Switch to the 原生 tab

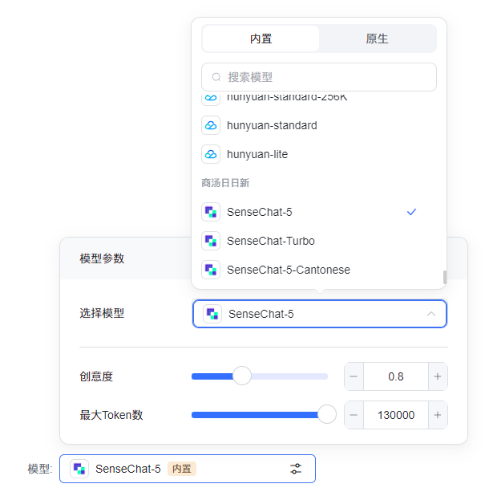pos(377,39)
